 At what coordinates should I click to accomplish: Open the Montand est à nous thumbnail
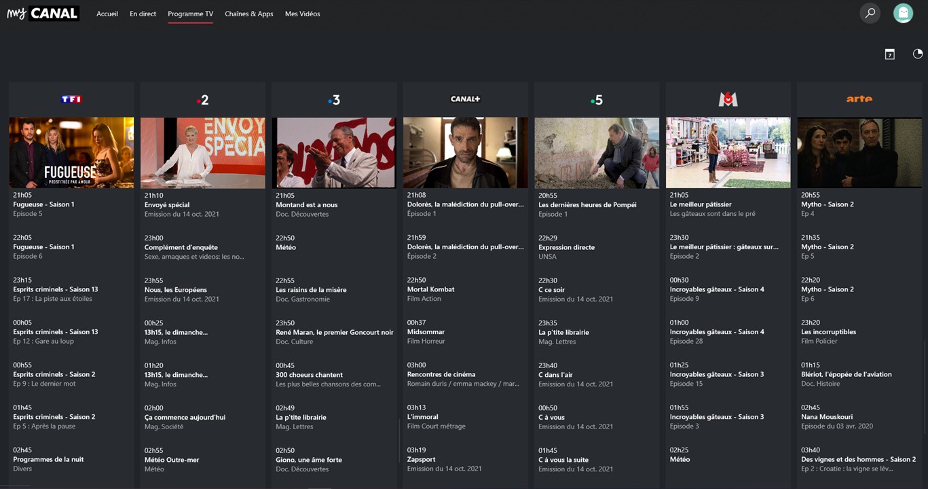pos(333,153)
